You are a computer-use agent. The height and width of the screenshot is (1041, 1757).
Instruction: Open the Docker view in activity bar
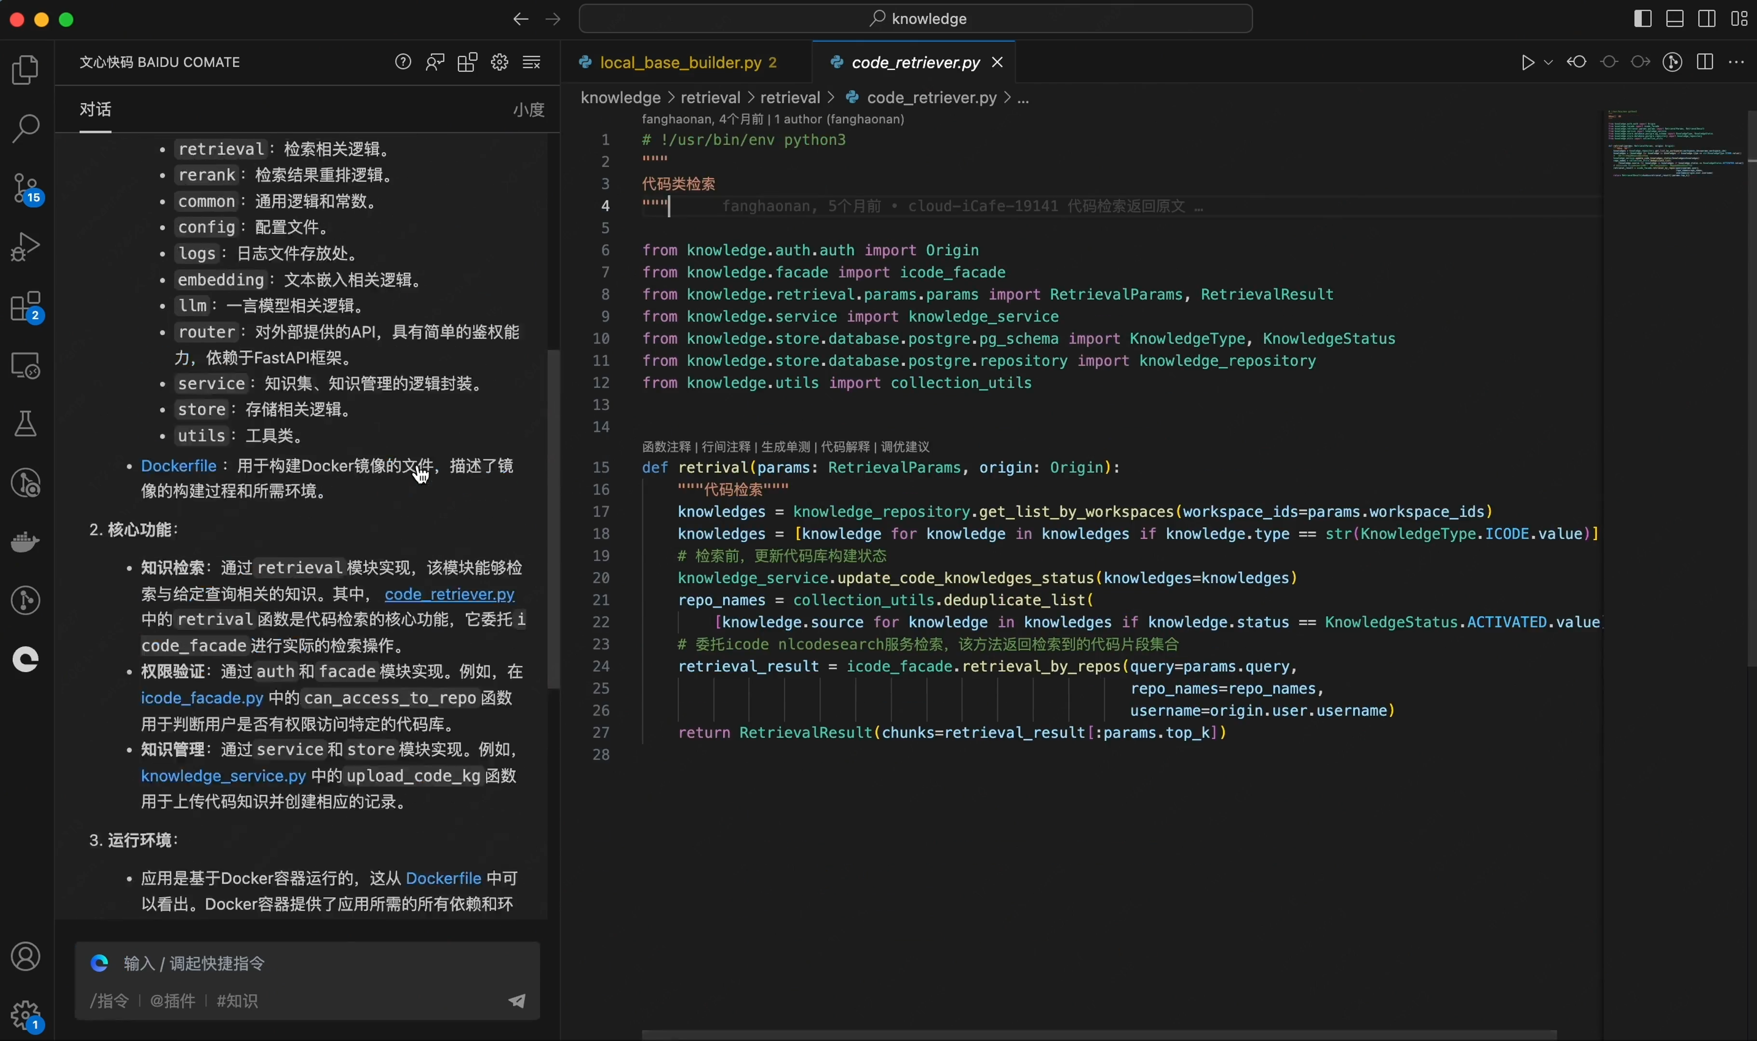tap(26, 542)
